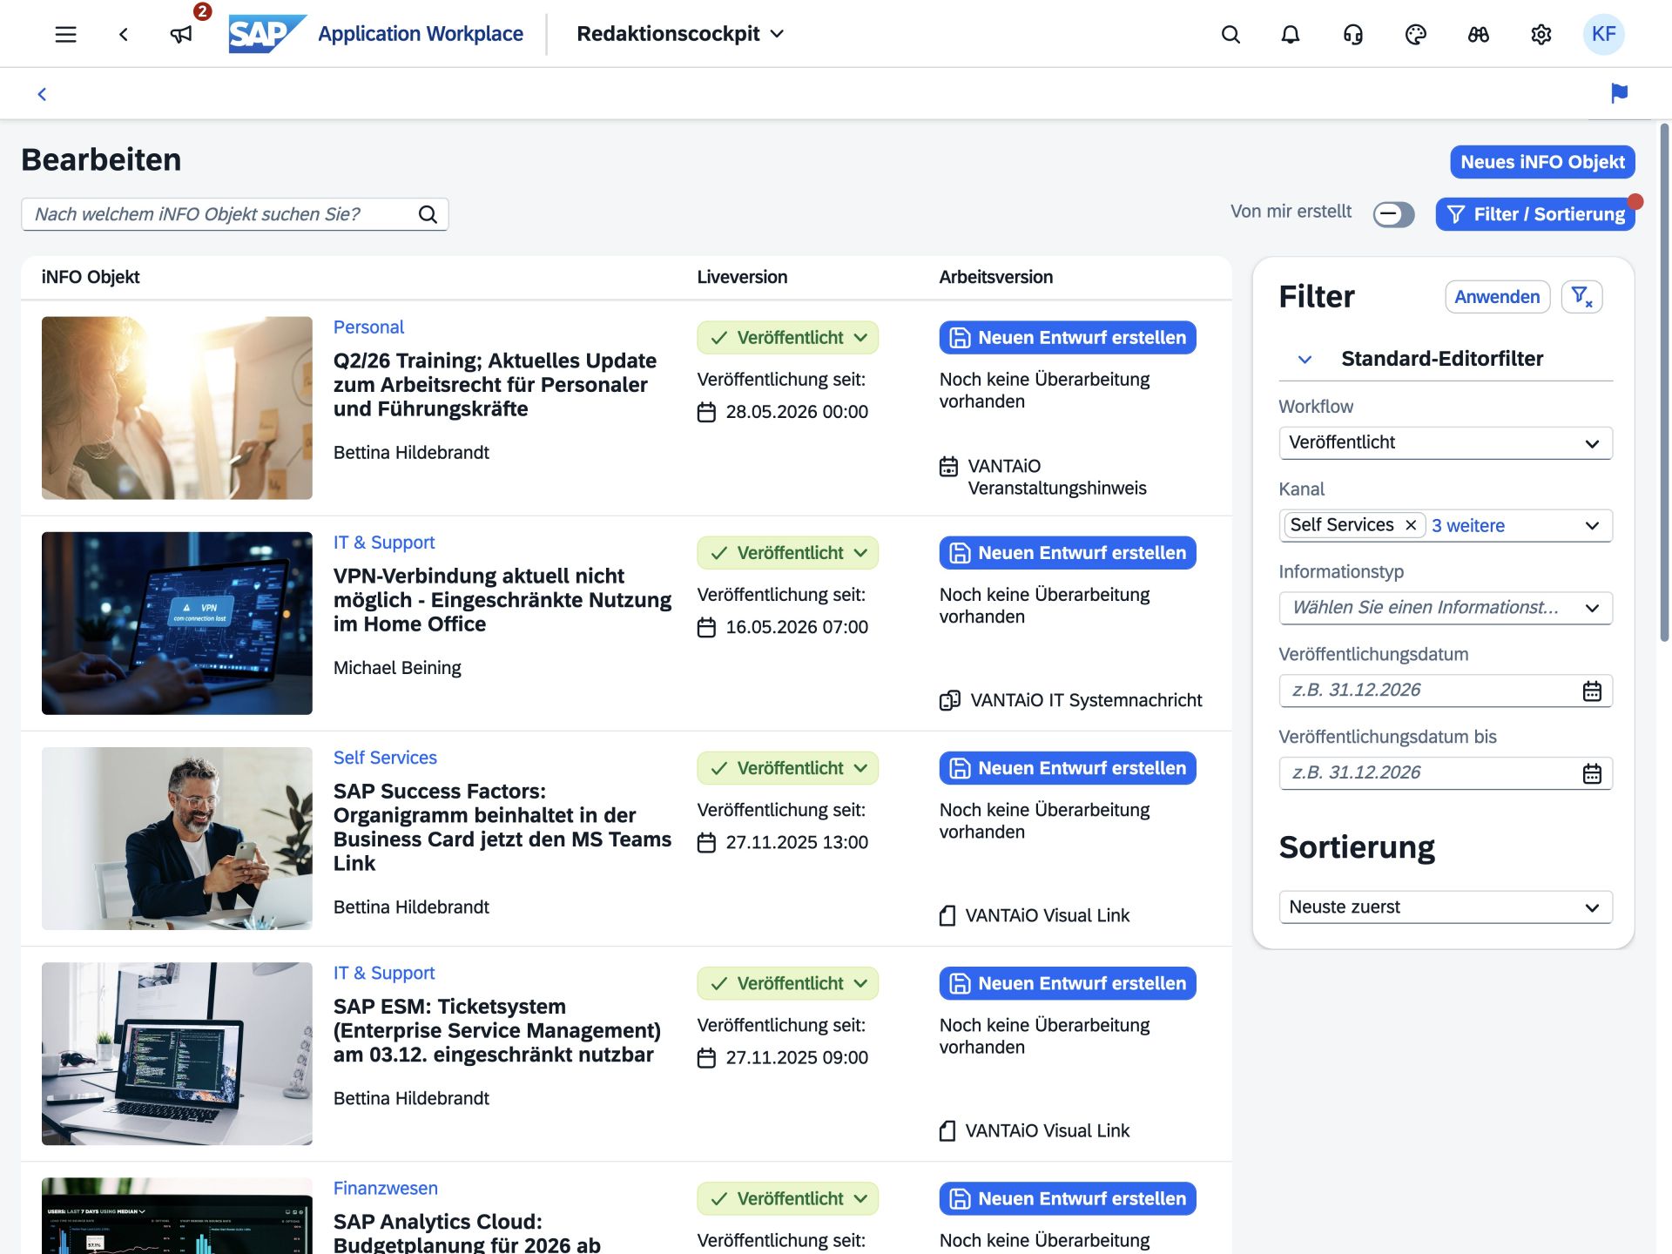Image resolution: width=1672 pixels, height=1254 pixels.
Task: Toggle the 'Von mir erstellt' switch
Action: [x=1393, y=214]
